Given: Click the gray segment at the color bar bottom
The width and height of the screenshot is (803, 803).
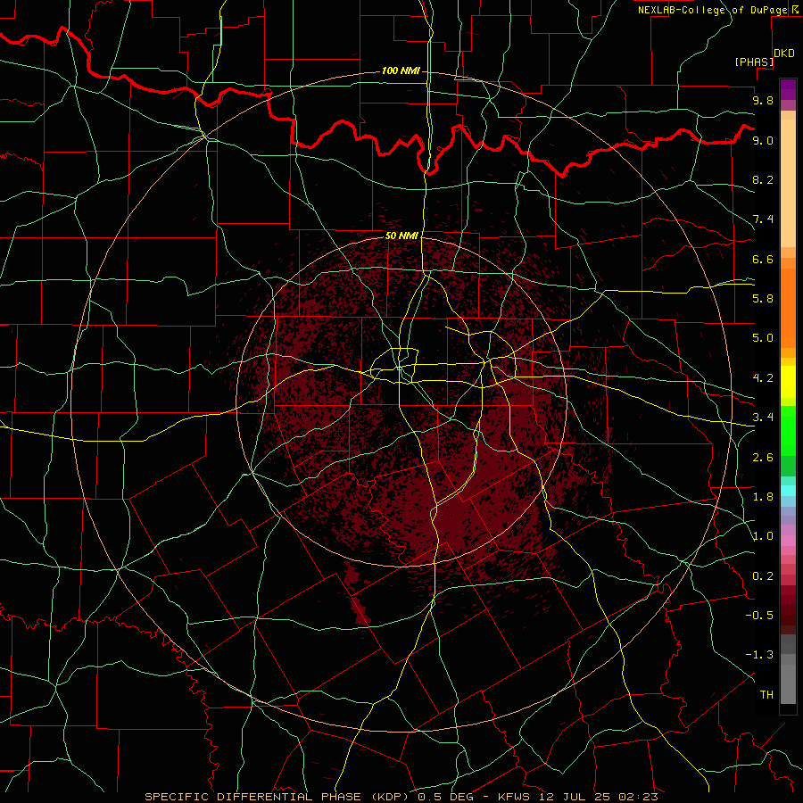Looking at the screenshot, I should [788, 681].
